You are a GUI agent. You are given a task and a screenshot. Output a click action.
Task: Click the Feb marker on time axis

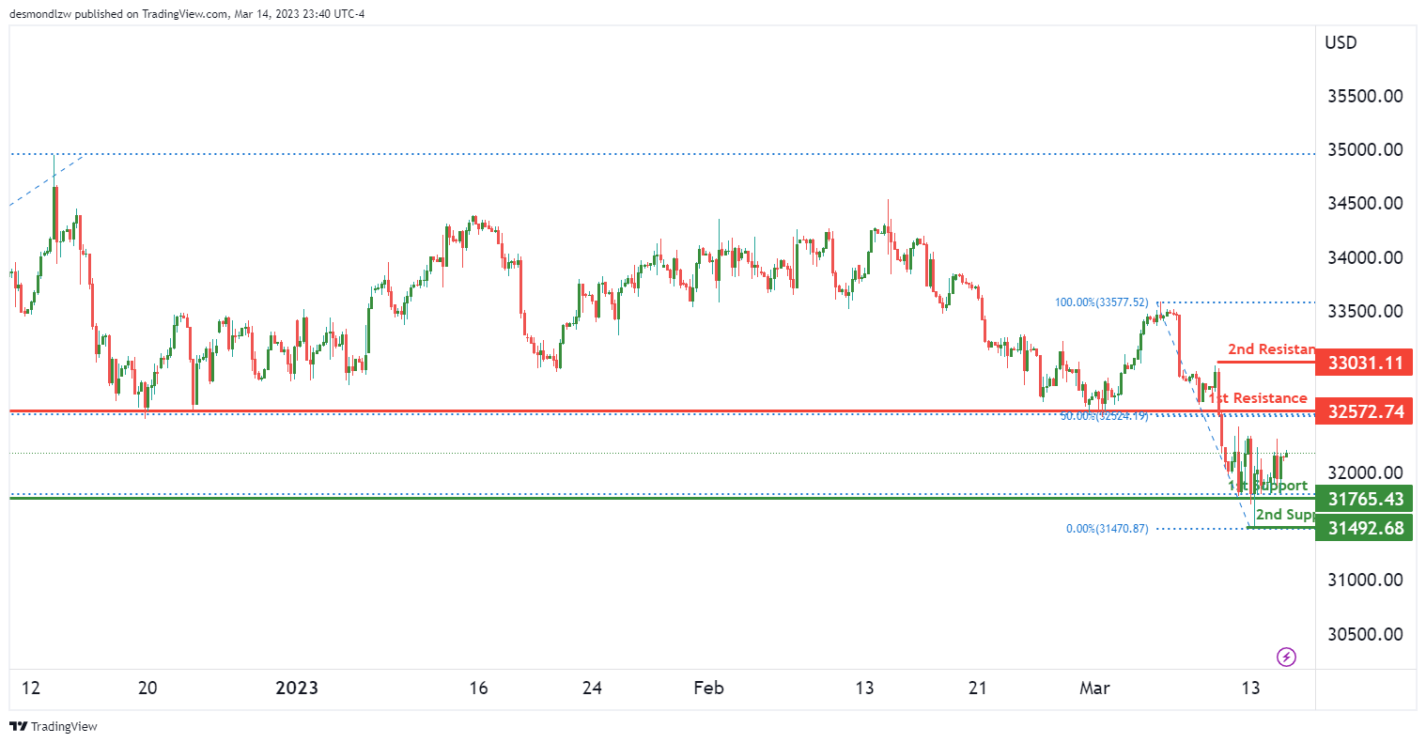708,688
